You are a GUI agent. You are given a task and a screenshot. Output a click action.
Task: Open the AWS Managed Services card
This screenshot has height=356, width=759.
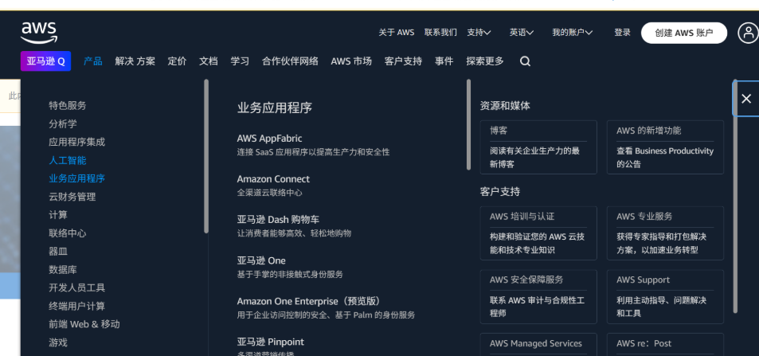click(x=538, y=344)
